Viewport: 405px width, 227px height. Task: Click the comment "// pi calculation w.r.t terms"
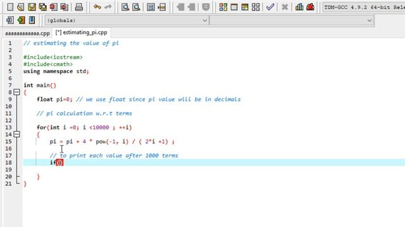[x=84, y=113]
